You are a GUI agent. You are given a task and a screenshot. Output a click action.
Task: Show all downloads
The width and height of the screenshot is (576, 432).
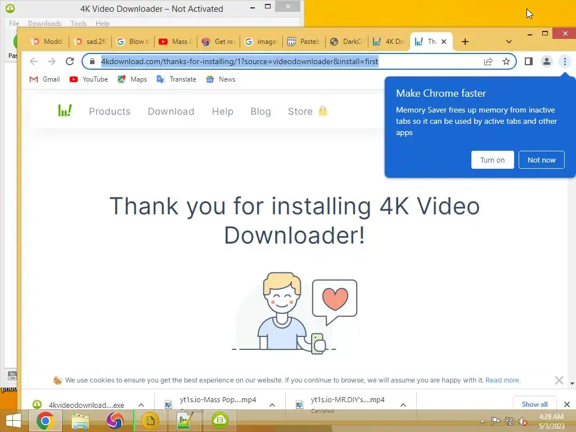click(x=534, y=404)
